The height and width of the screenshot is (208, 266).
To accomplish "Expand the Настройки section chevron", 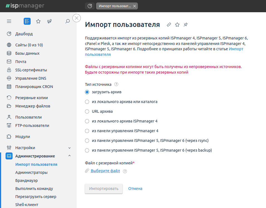I will click(69, 148).
